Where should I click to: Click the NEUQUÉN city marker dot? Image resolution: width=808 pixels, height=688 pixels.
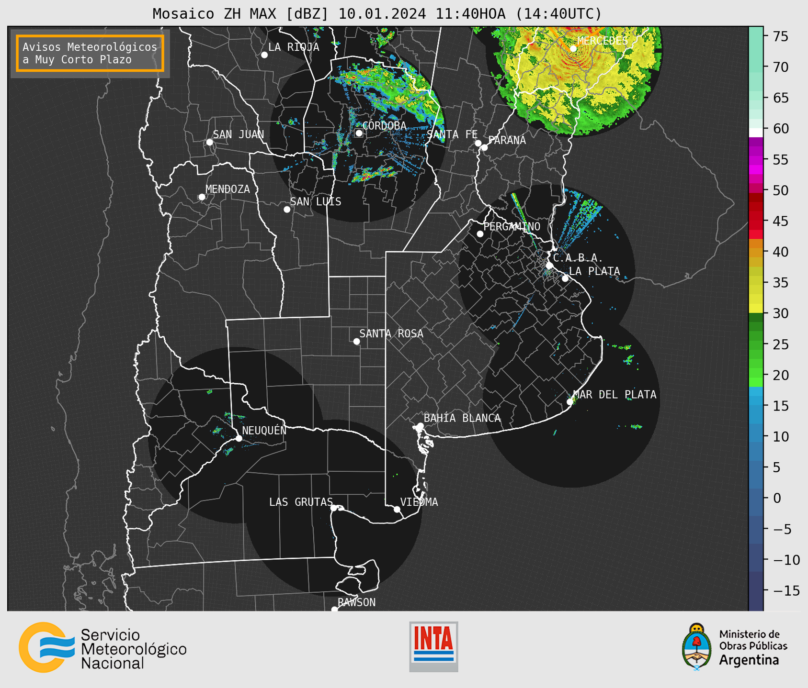[x=239, y=438]
